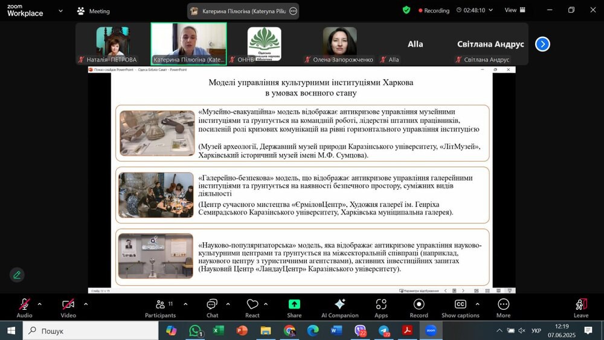Open the React emoji menu
The image size is (604, 340).
coord(252,307)
